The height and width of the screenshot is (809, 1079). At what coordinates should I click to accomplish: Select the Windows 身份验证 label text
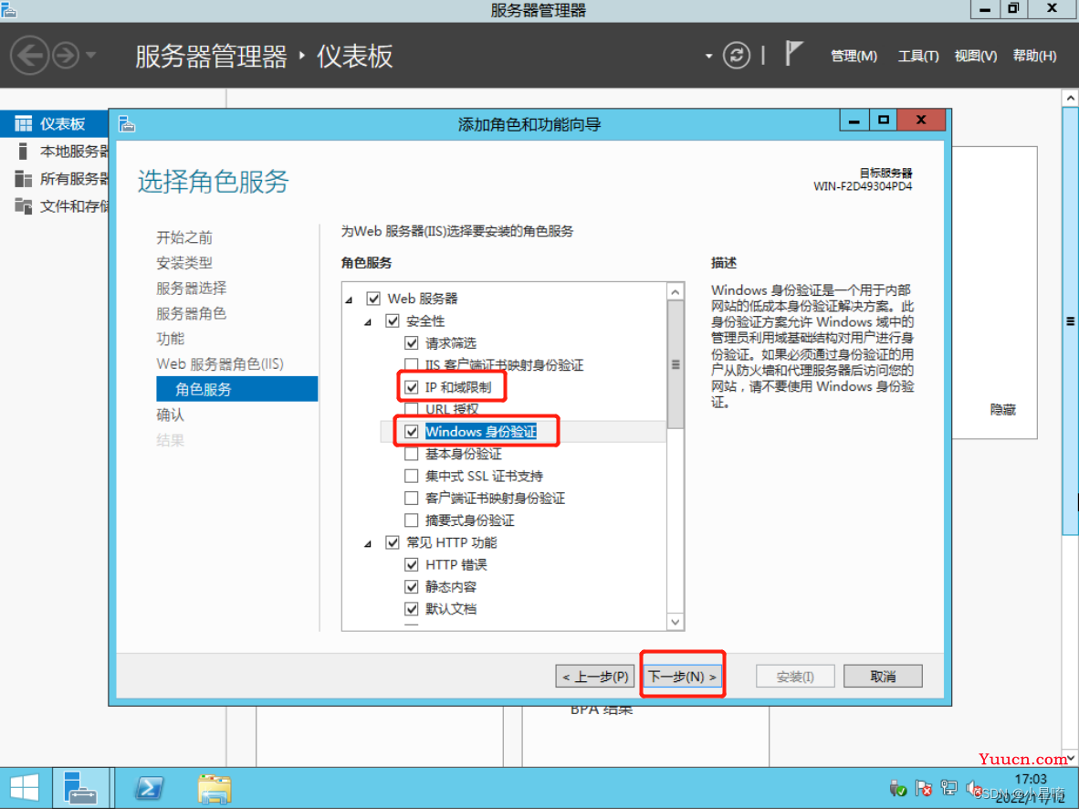pyautogui.click(x=481, y=432)
